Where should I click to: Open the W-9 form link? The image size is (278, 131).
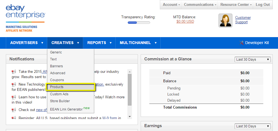click(x=110, y=118)
